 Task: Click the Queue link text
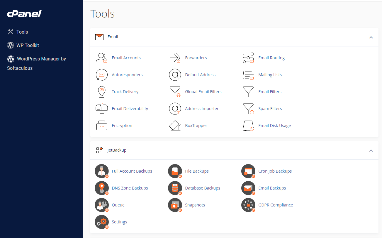click(x=118, y=205)
